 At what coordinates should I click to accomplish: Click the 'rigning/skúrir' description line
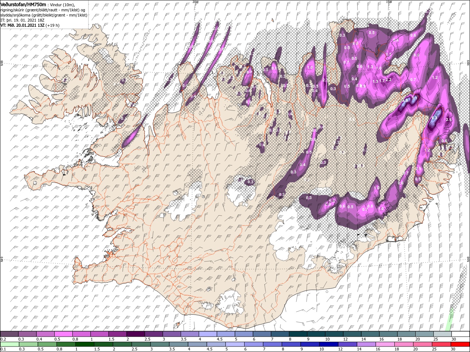pos(43,10)
